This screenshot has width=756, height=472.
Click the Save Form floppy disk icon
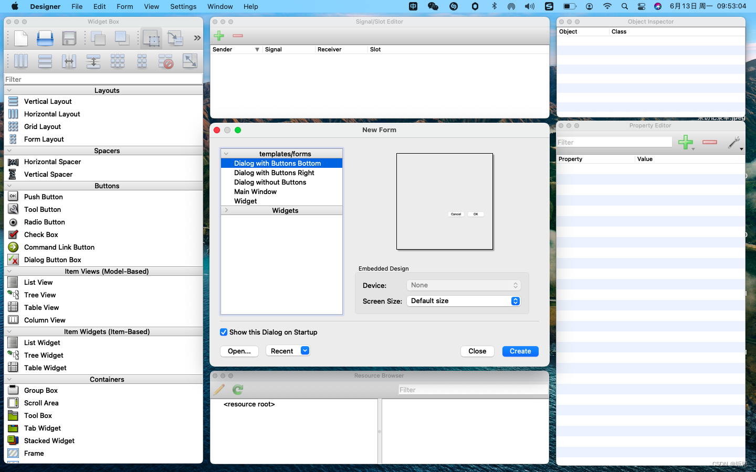click(x=70, y=38)
